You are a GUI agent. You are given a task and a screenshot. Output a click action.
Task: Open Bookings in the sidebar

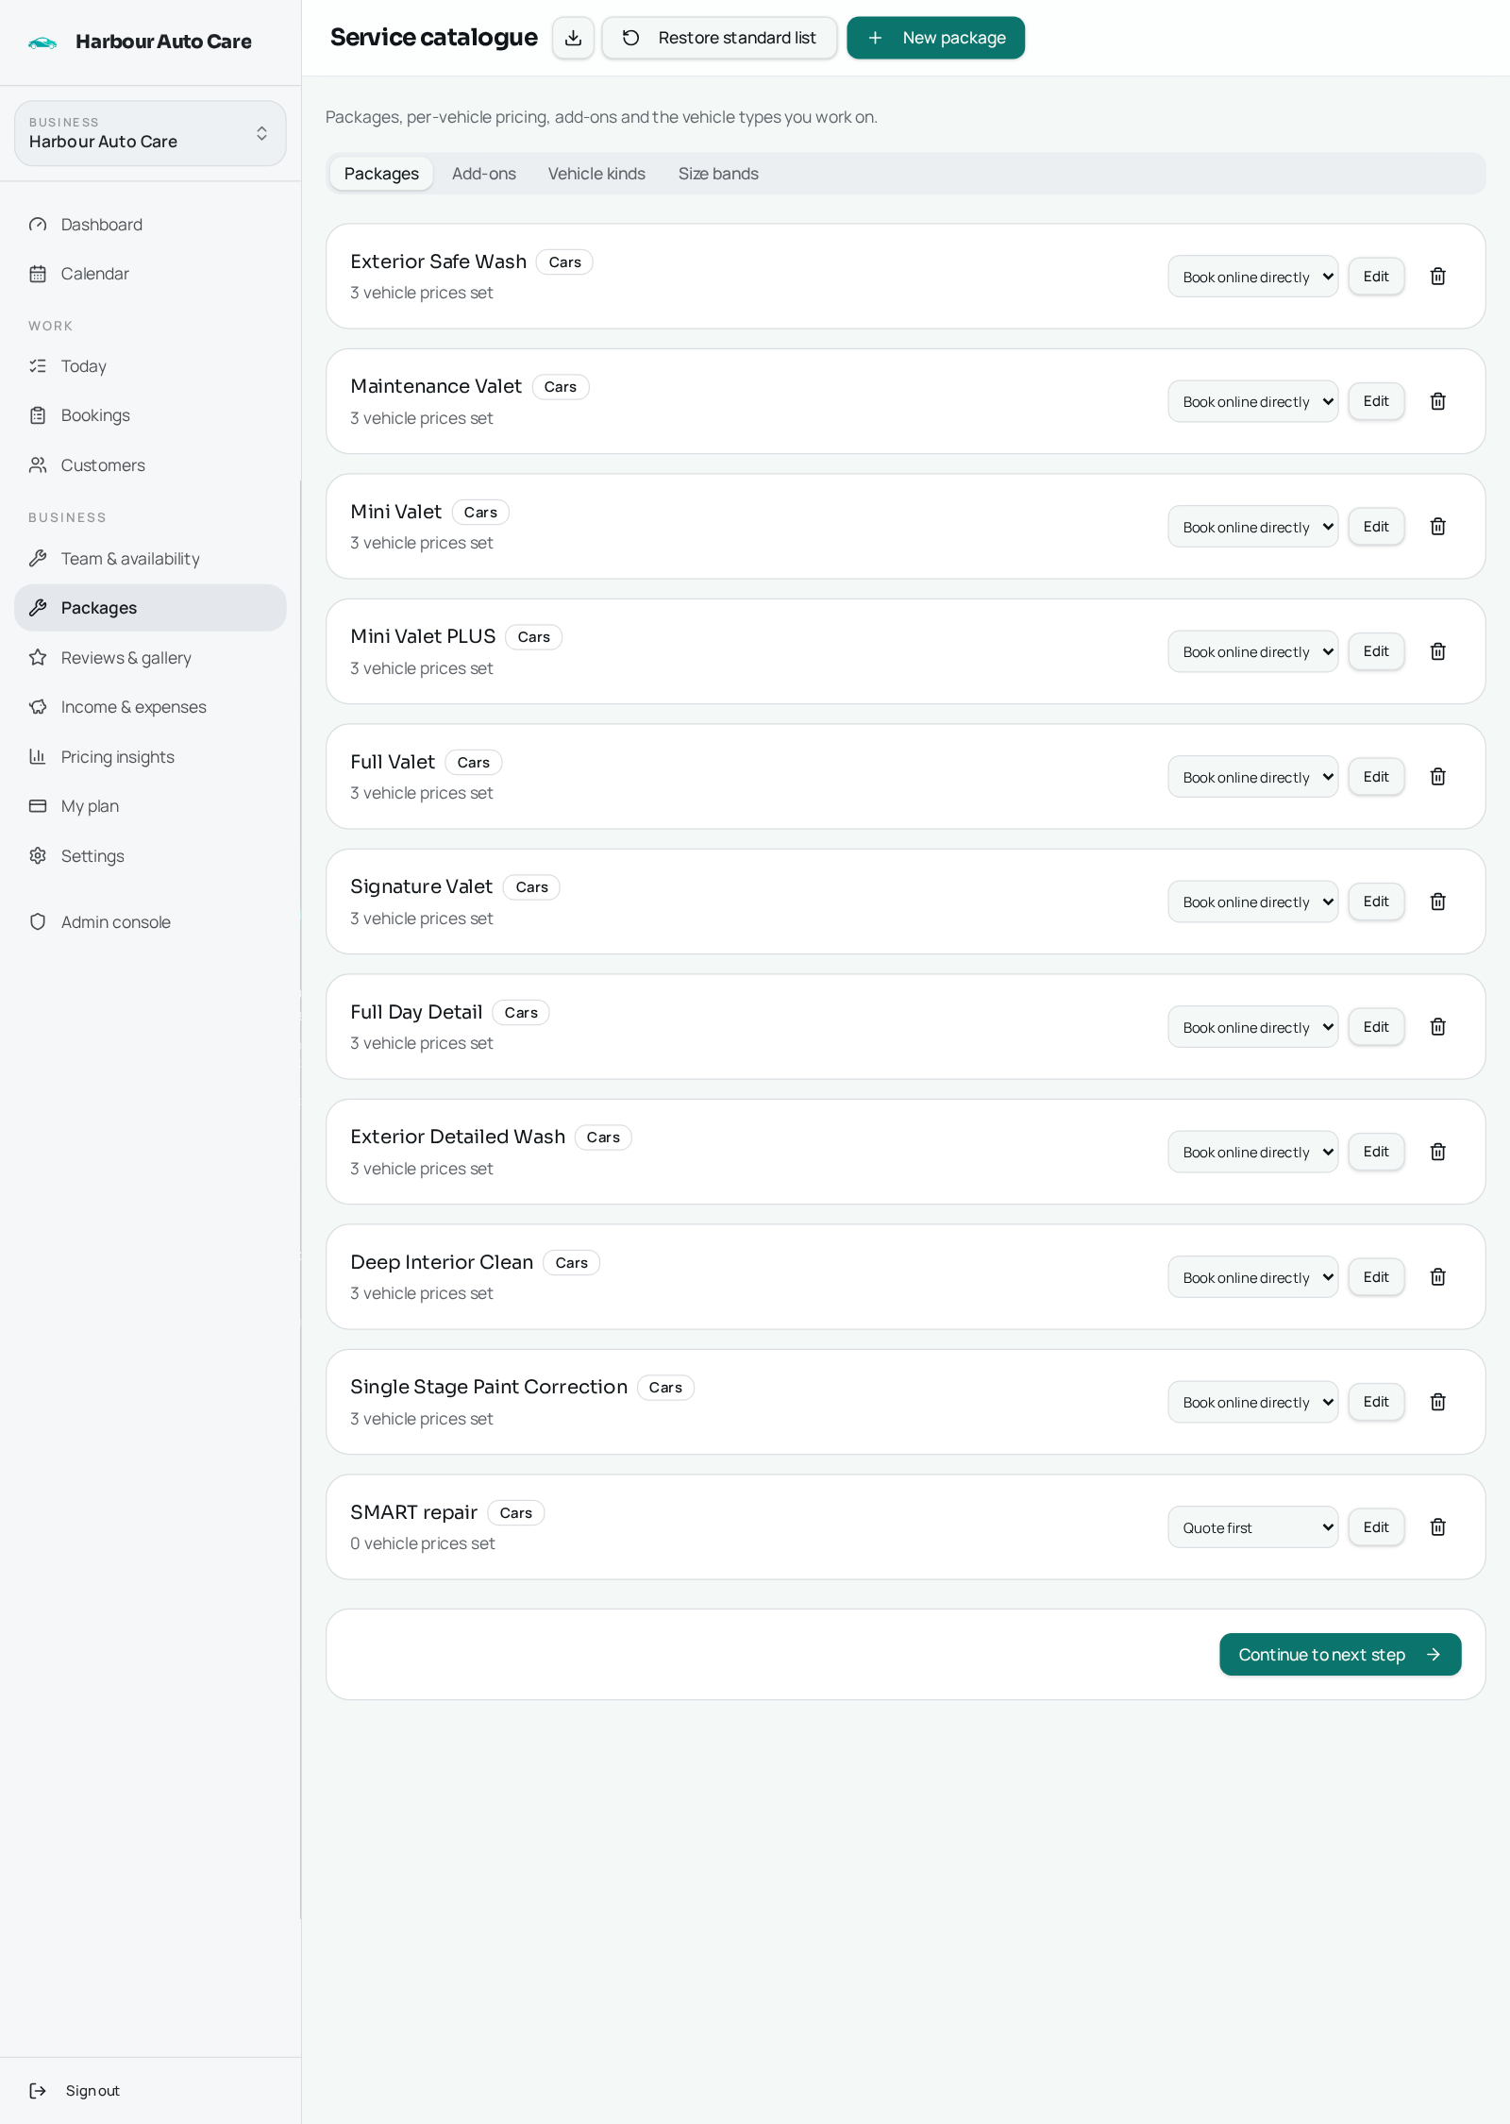(150, 415)
